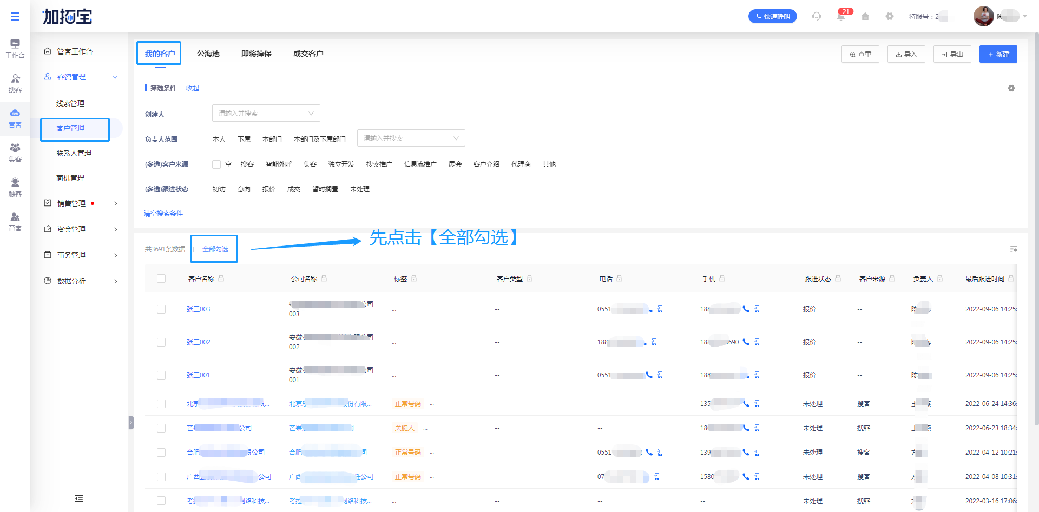Click the 查重 button

(x=860, y=54)
